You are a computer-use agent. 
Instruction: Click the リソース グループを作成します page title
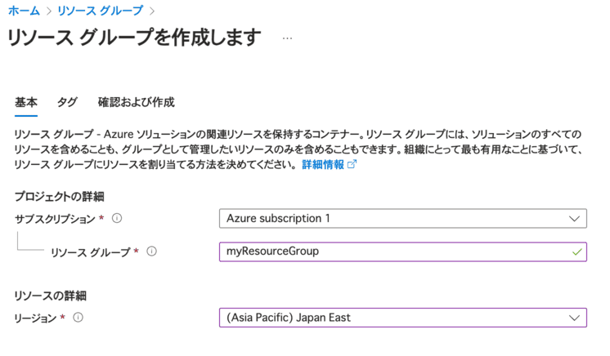pos(135,38)
